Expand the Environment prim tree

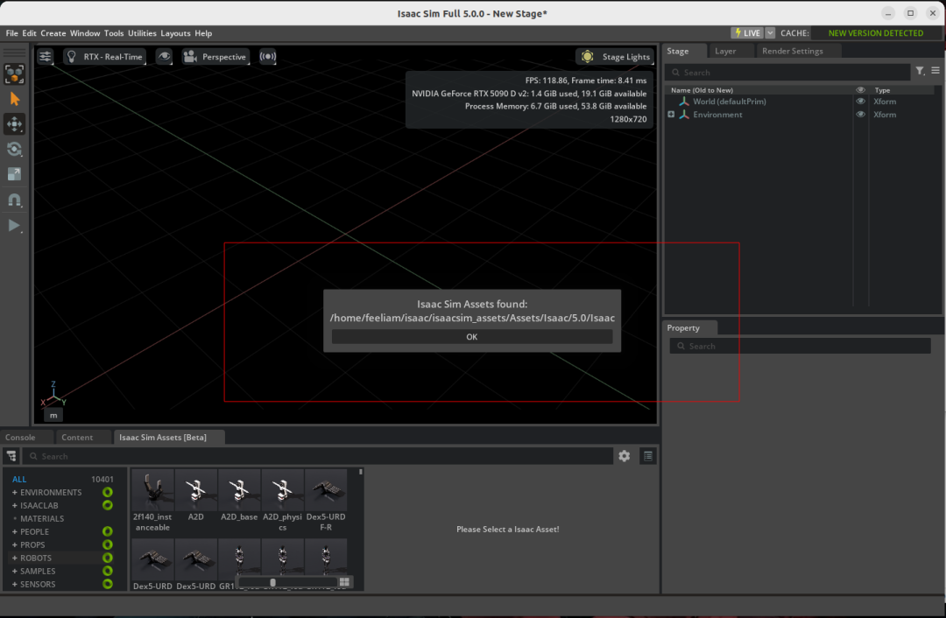pos(671,115)
